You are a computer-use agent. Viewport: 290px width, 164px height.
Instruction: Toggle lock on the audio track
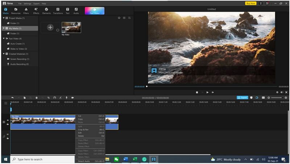(x=8, y=138)
